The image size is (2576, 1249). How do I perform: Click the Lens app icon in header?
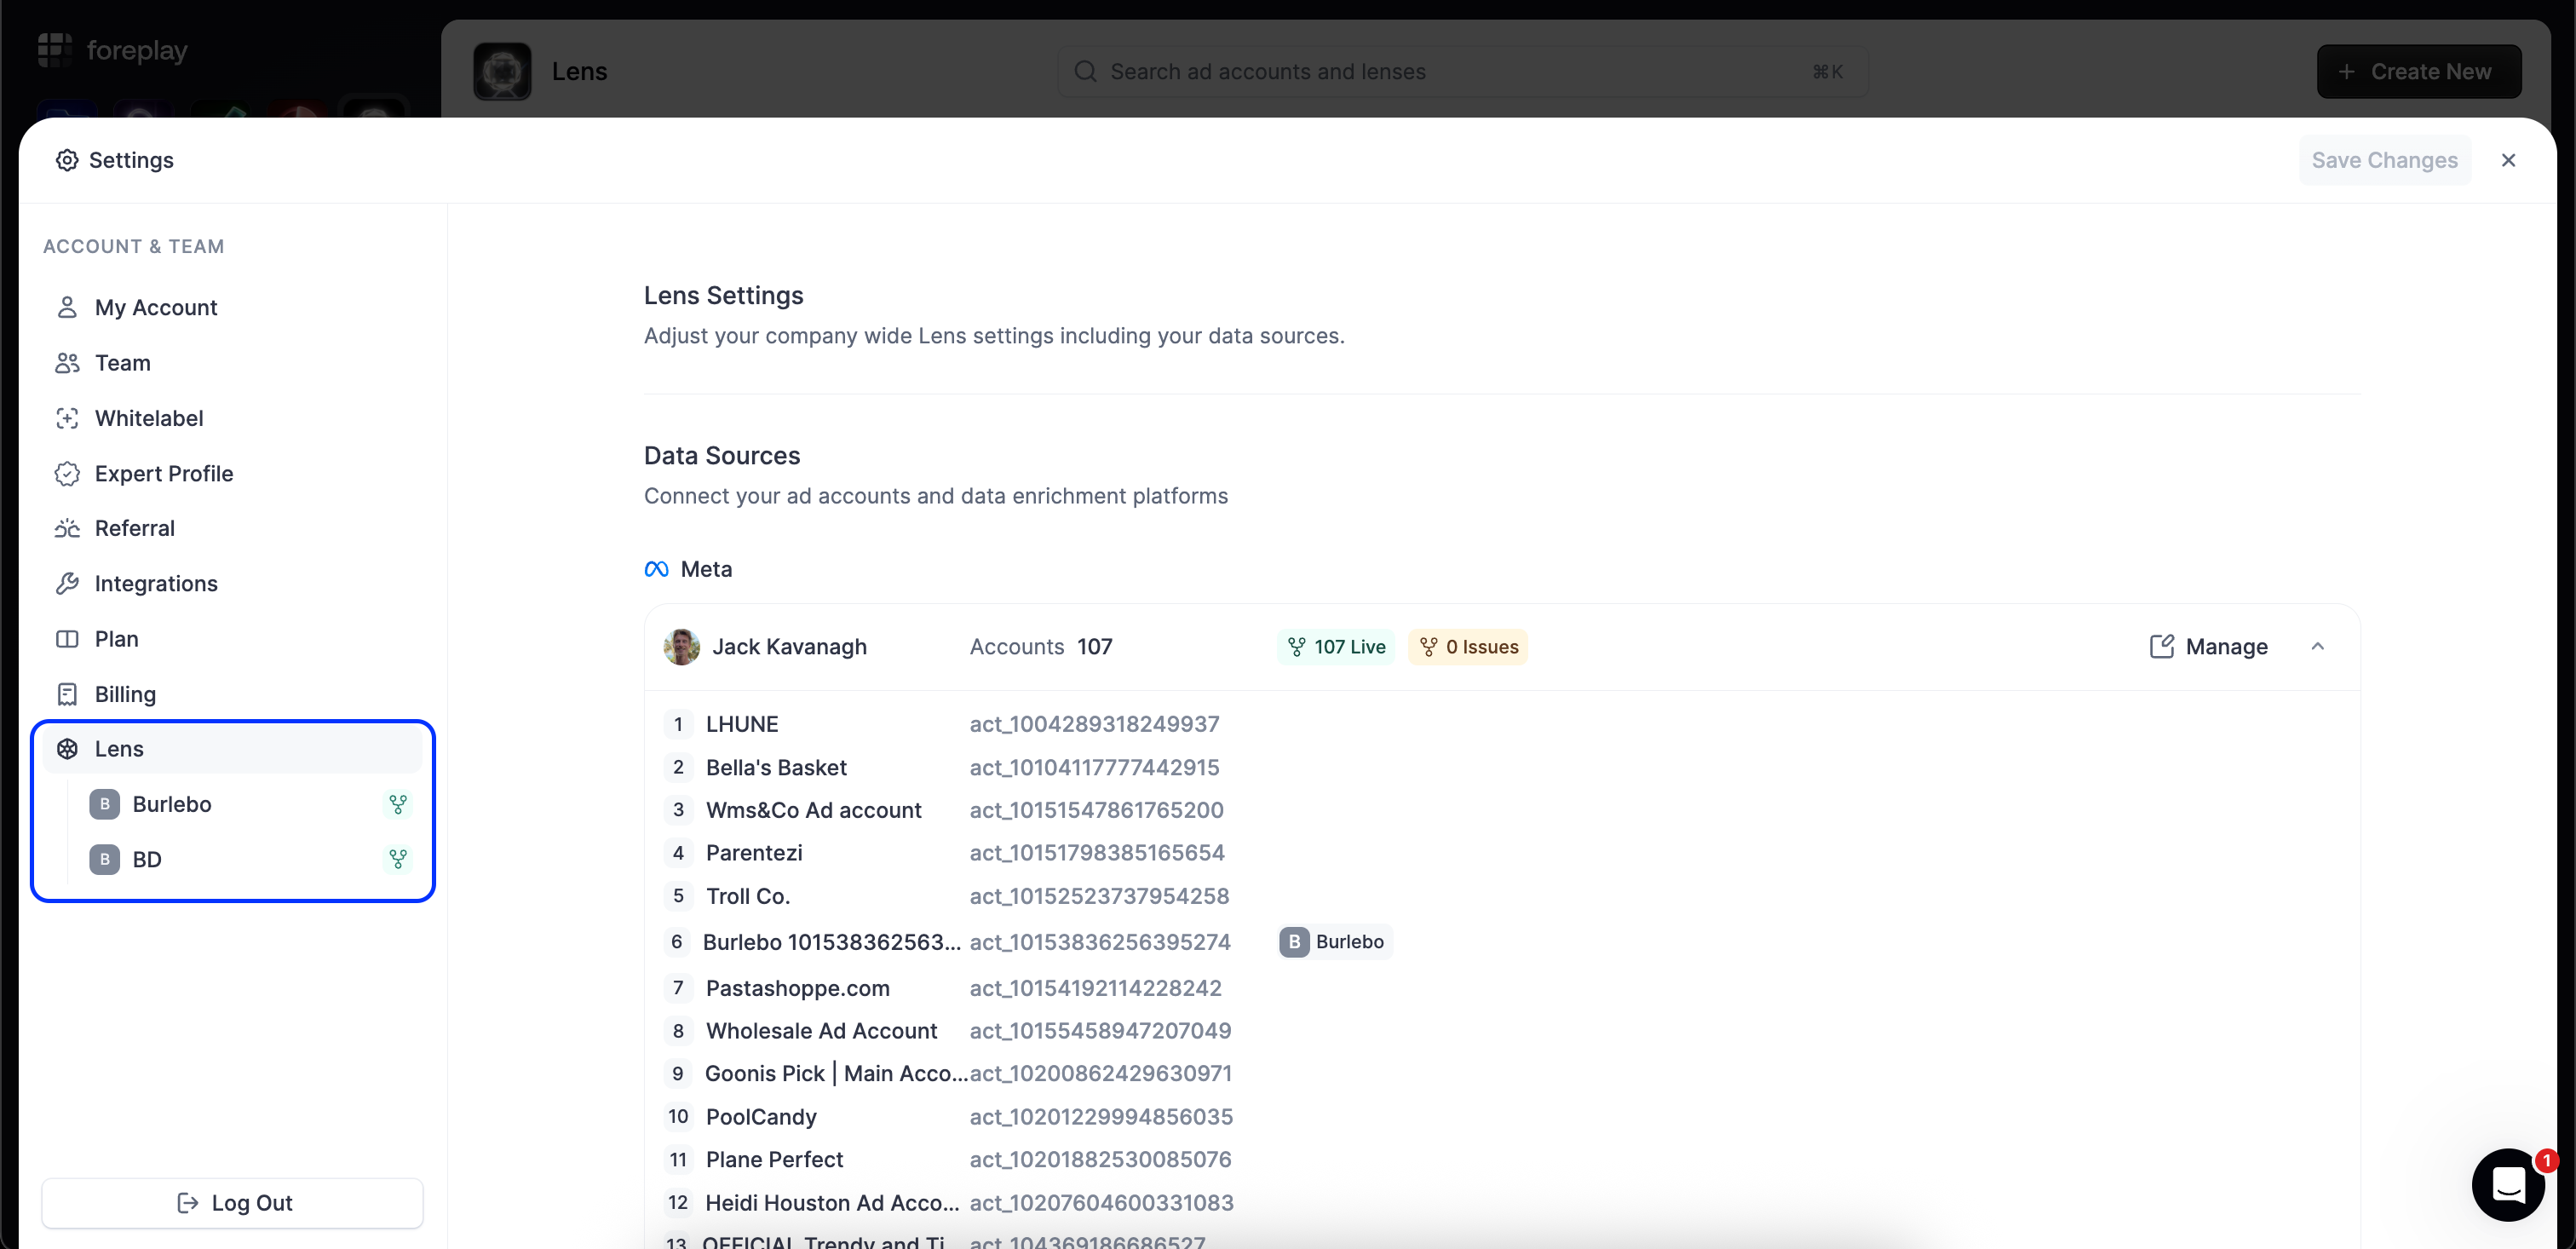click(502, 71)
